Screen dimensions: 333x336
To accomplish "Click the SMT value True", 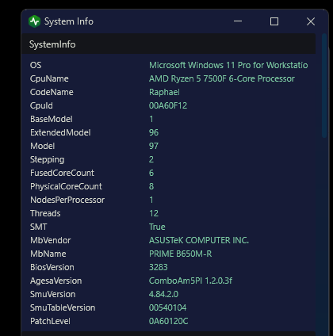I will pyautogui.click(x=157, y=227).
